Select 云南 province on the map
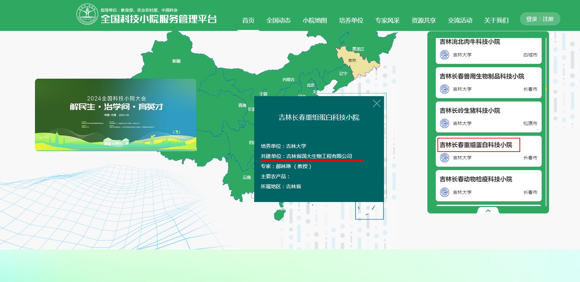The width and height of the screenshot is (580, 282). pos(247,177)
